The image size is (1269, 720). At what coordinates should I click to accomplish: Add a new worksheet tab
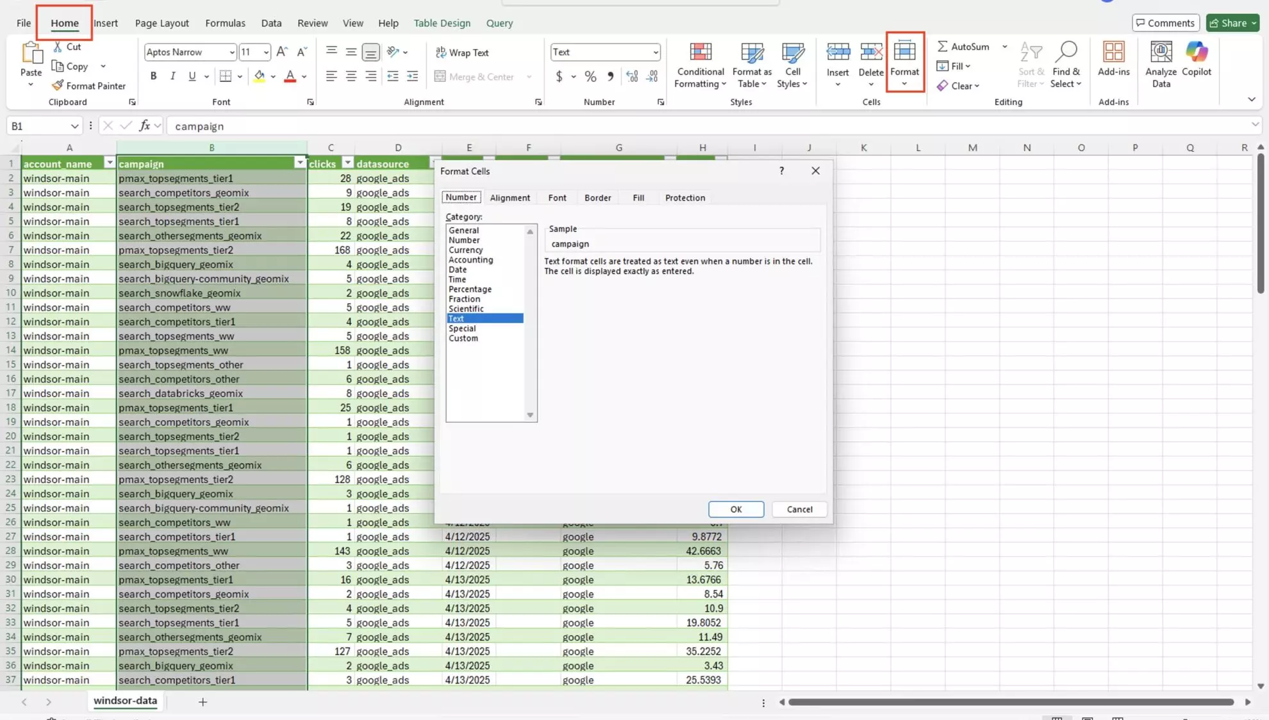coord(203,702)
